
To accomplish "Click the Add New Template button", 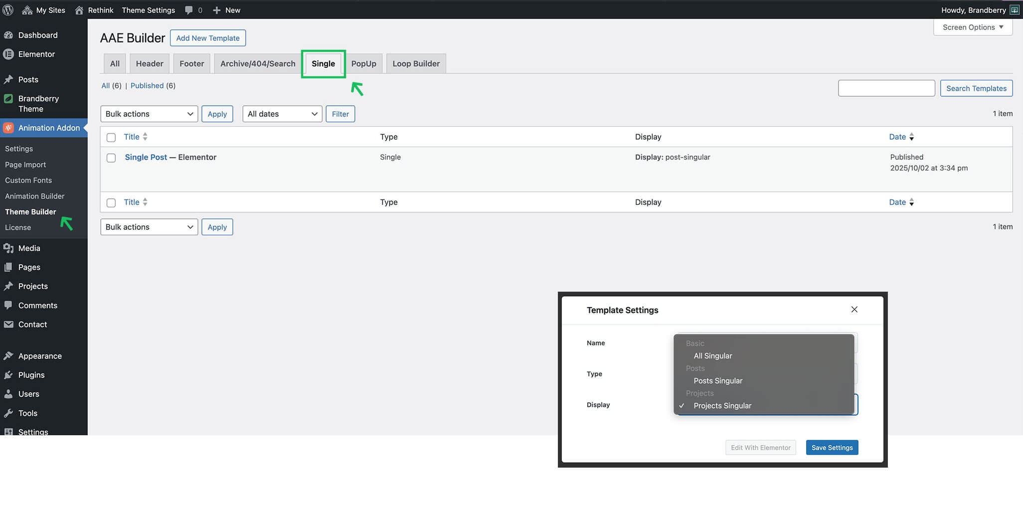I will (207, 38).
